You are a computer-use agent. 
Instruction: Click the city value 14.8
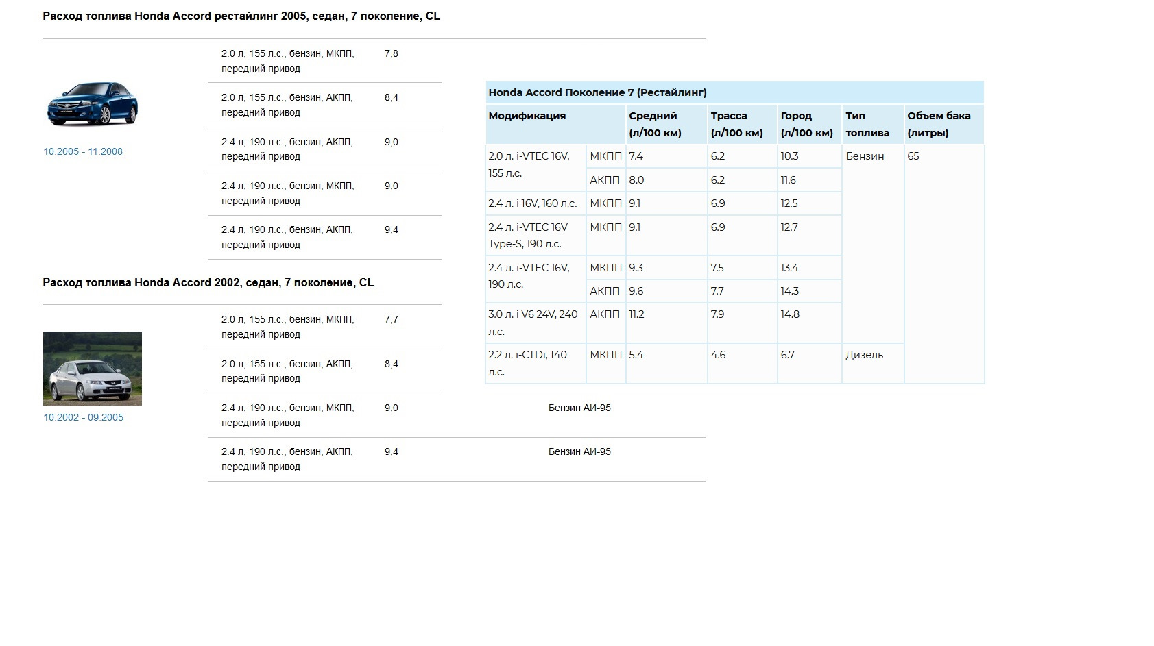789,314
